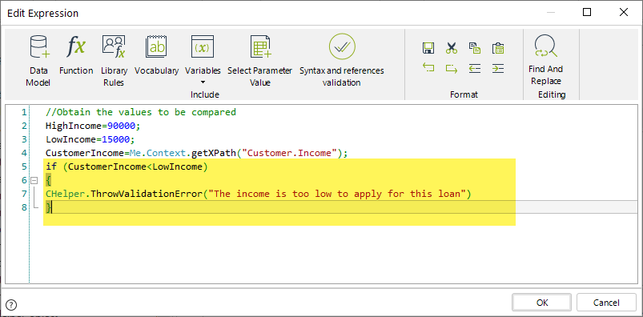Click the Save icon in Format group
Image resolution: width=643 pixels, height=317 pixels.
pyautogui.click(x=428, y=48)
